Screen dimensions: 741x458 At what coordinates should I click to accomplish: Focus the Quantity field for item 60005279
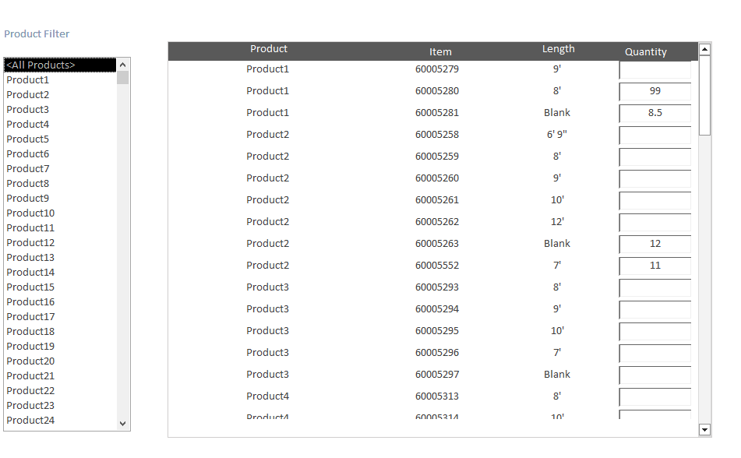(x=655, y=70)
